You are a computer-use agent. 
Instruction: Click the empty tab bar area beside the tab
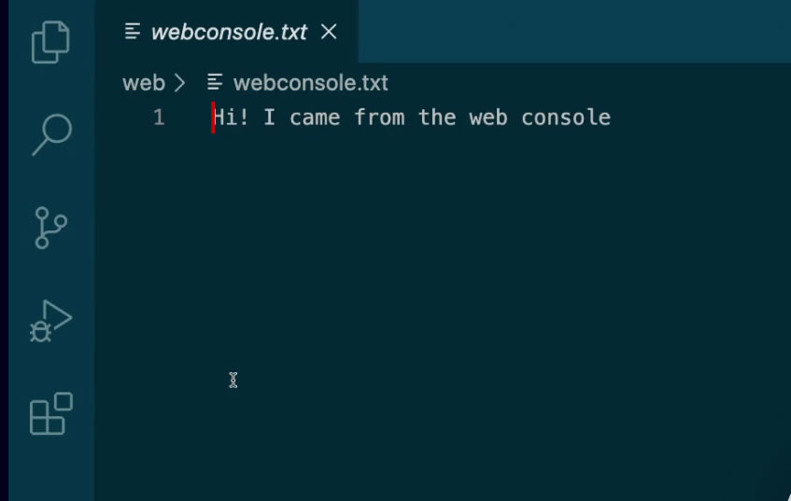pos(570,32)
